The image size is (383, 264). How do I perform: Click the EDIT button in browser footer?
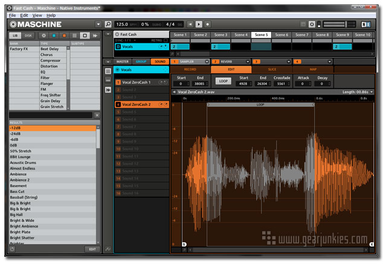point(92,249)
